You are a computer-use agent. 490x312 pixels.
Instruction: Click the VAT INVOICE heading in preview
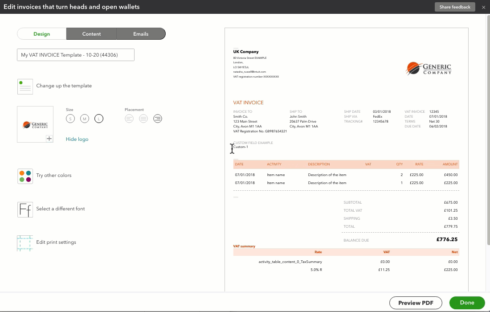248,103
